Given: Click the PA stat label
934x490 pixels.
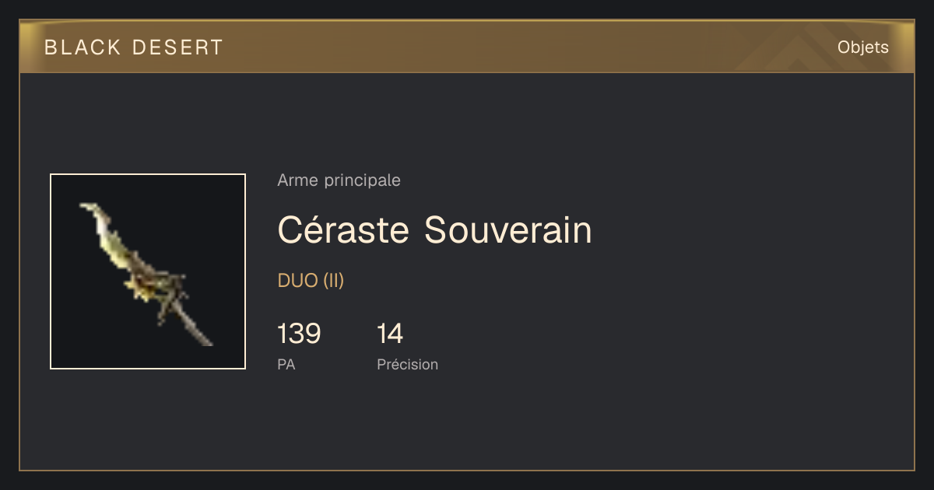Looking at the screenshot, I should (x=286, y=364).
